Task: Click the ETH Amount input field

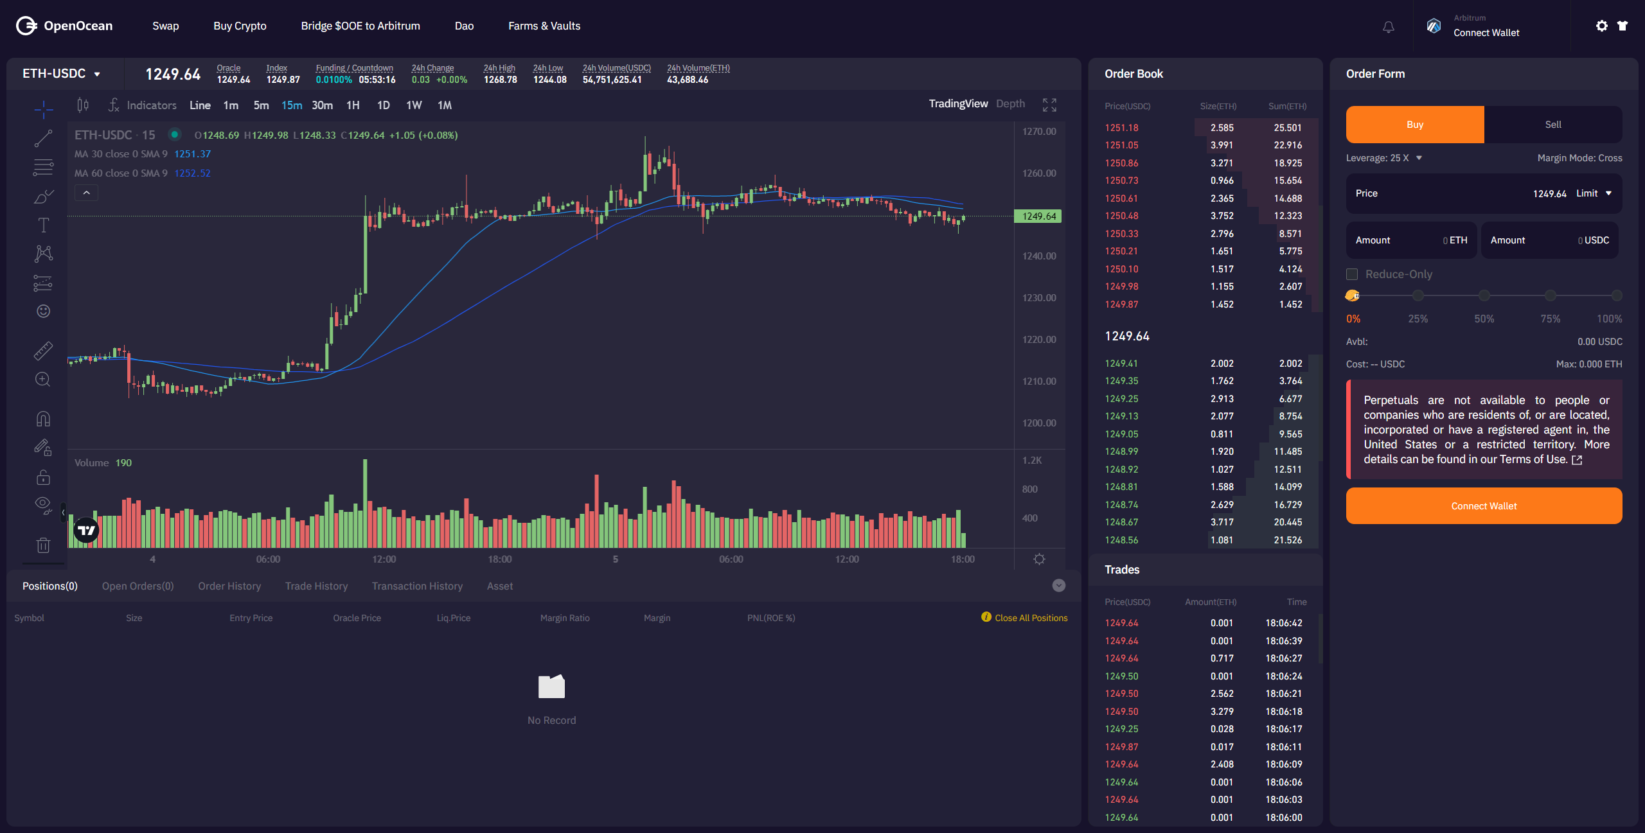Action: [1411, 240]
